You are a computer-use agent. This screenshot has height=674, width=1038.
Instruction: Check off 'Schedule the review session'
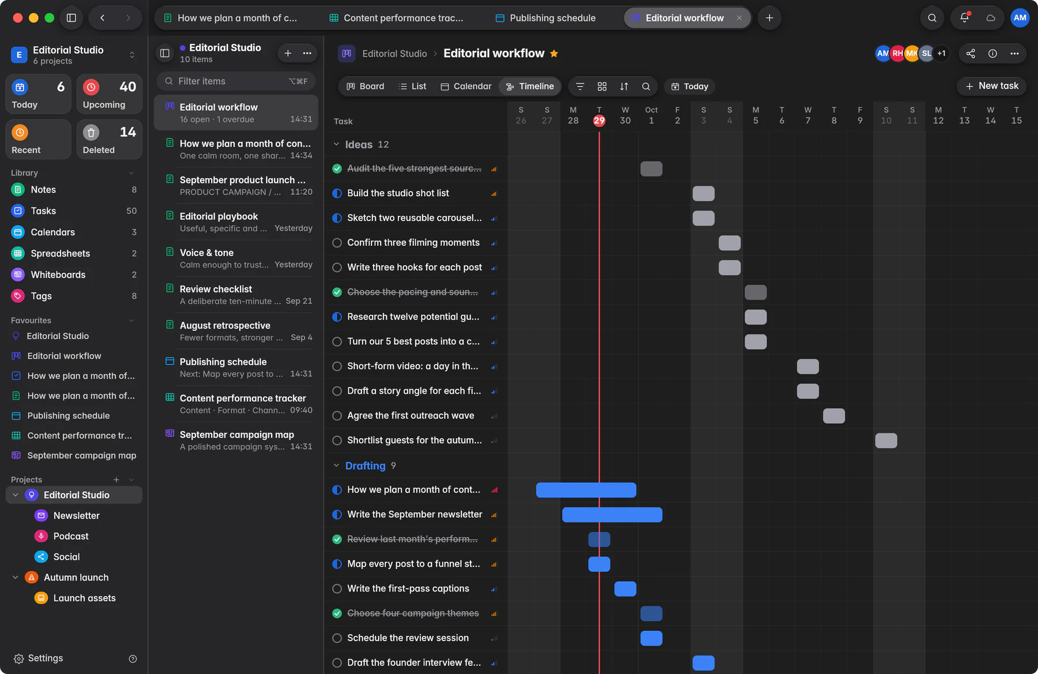click(x=337, y=638)
